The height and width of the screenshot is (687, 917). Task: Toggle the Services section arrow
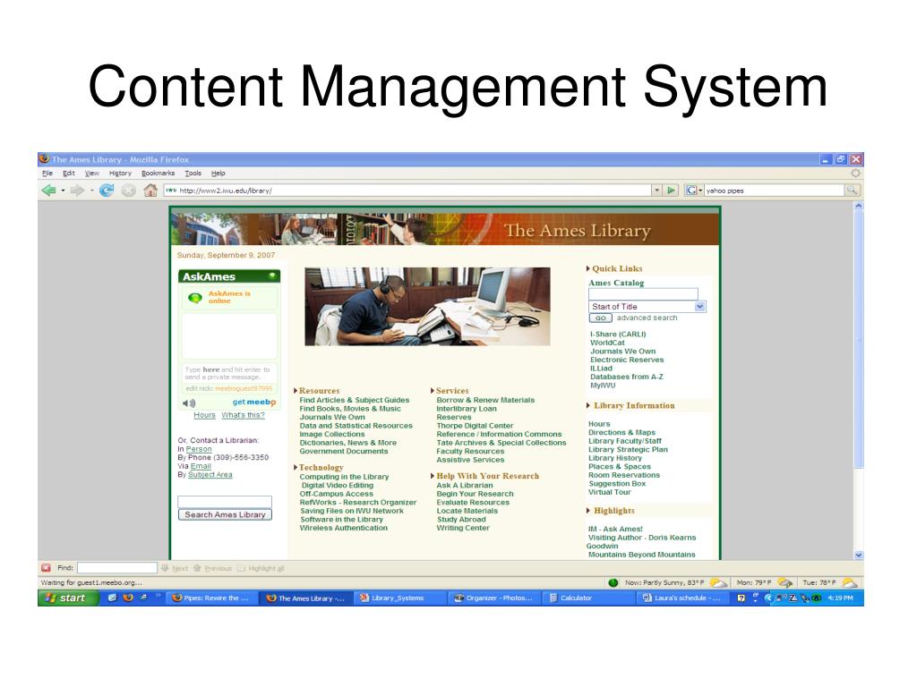[x=433, y=391]
